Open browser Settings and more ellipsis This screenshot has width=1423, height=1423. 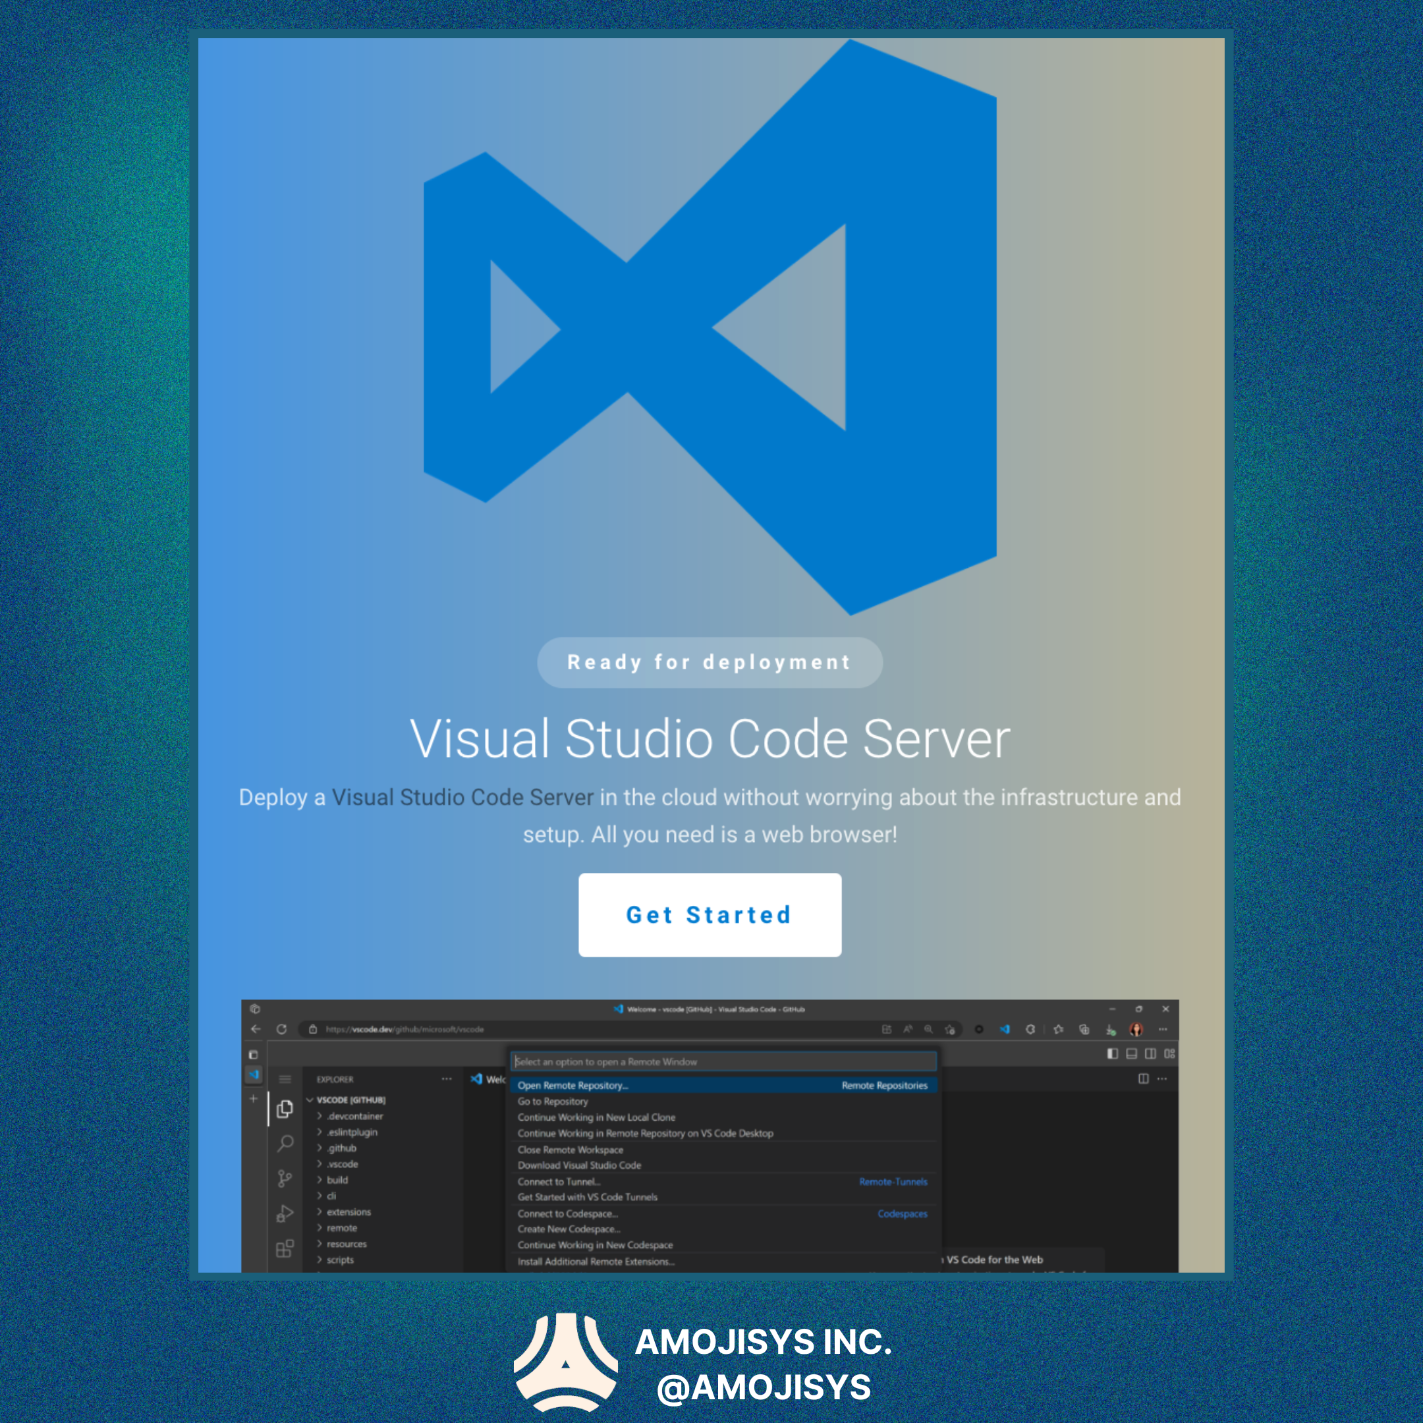click(x=1163, y=1029)
